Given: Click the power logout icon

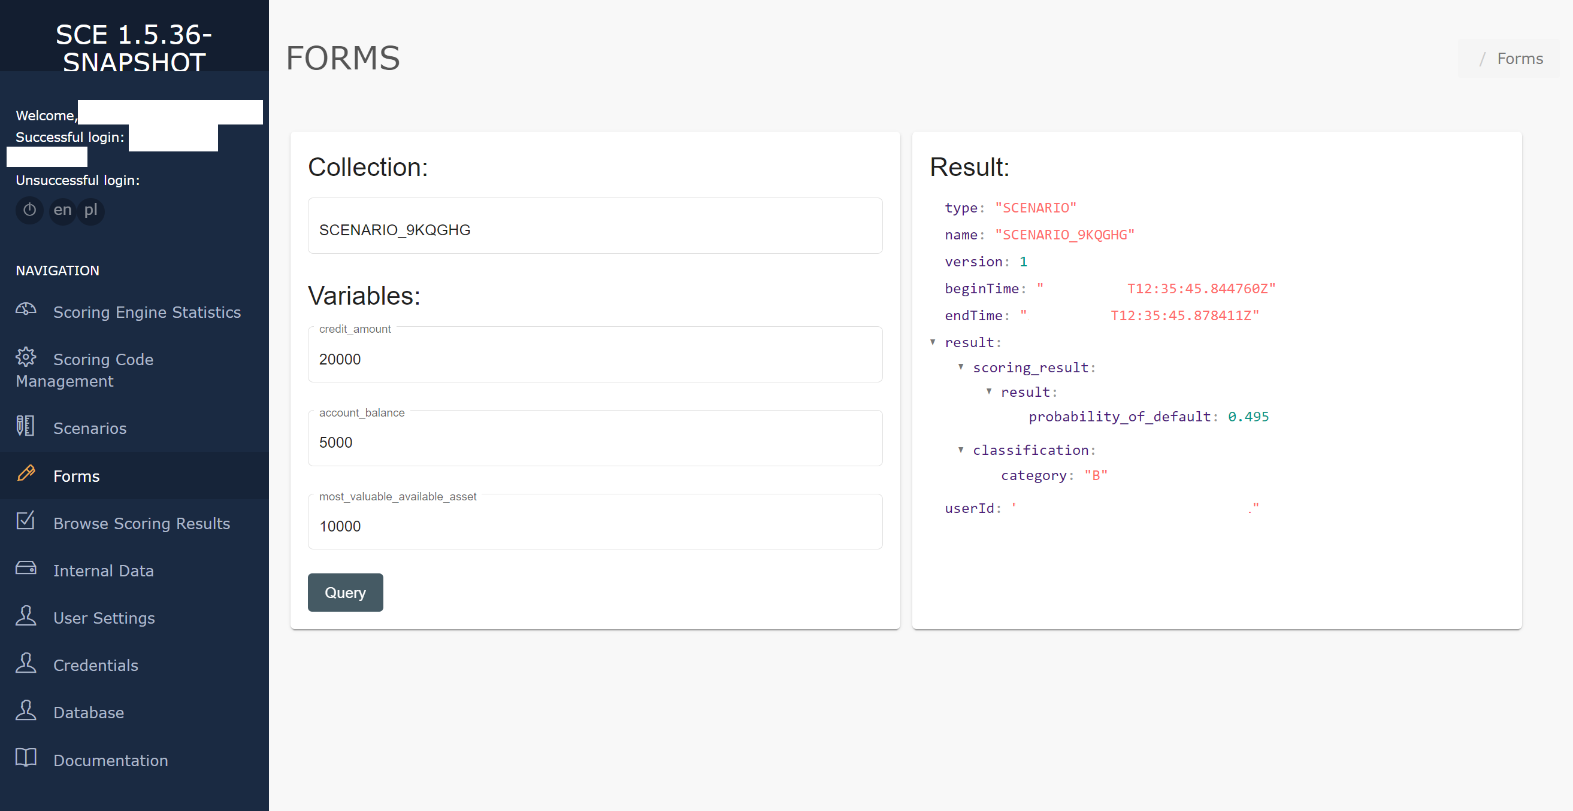Looking at the screenshot, I should 29,210.
